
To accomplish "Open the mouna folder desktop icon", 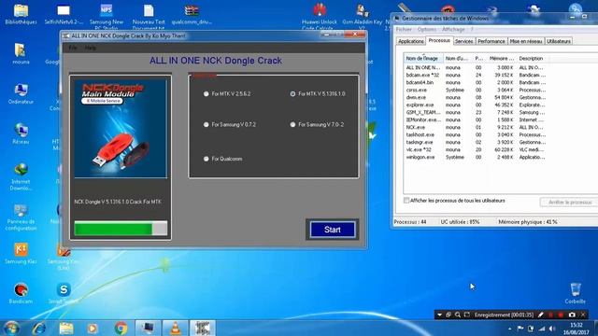I will point(21,54).
